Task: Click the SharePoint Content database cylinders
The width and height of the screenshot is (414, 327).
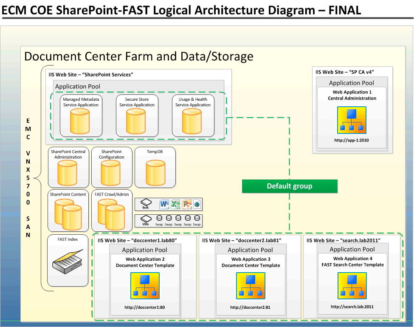Action: (68, 215)
